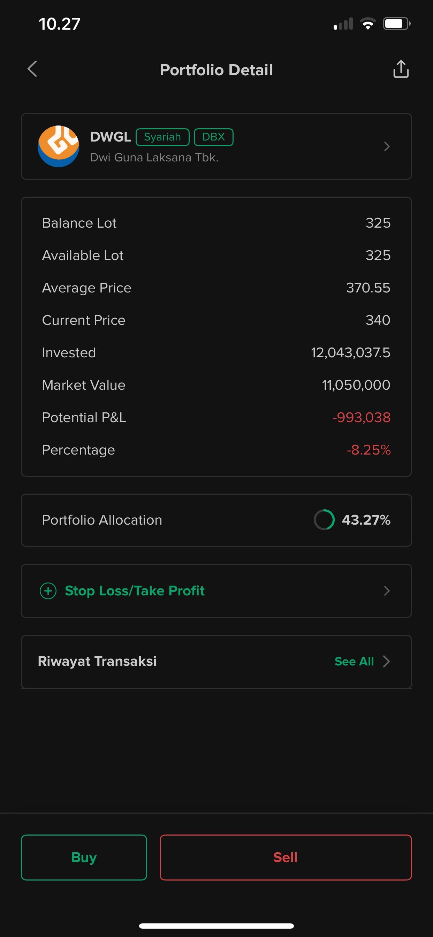Tap the battery status icon
433x937 pixels.
(396, 24)
